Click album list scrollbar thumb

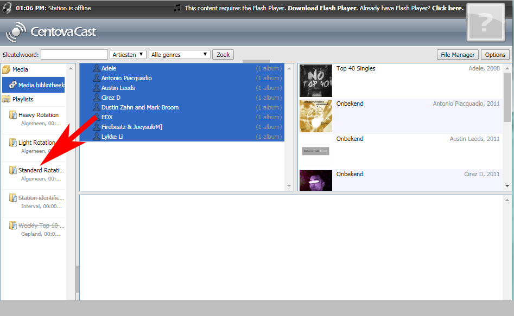coord(507,97)
